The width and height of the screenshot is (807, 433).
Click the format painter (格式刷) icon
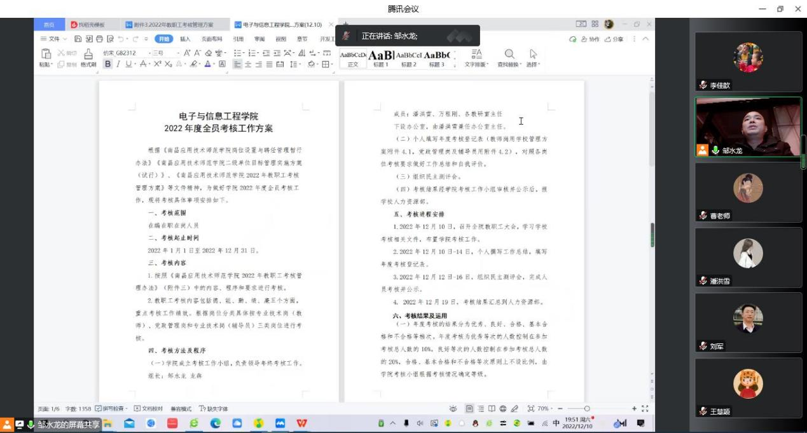[x=88, y=57]
